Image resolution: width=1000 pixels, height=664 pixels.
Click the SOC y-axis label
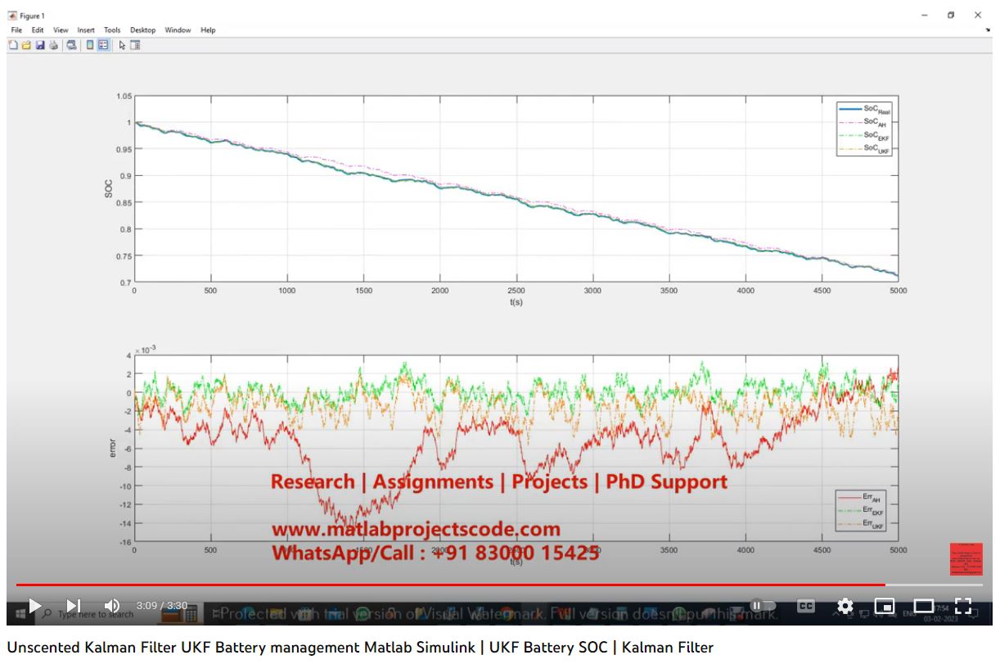[x=109, y=189]
